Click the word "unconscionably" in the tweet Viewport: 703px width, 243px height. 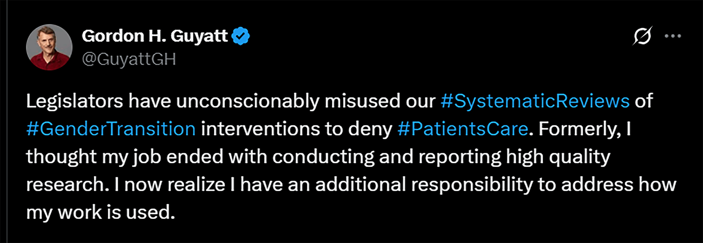tap(248, 101)
